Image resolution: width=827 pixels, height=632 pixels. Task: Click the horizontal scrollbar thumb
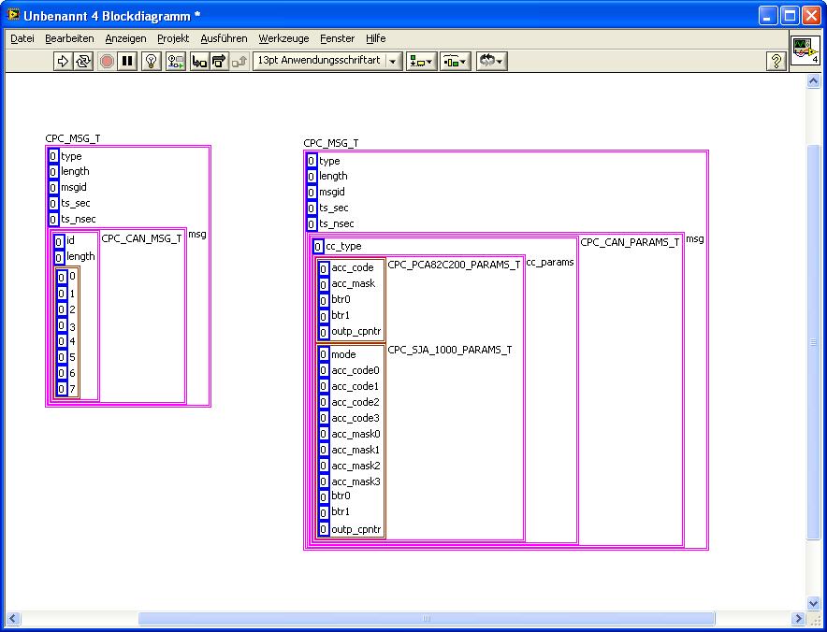tap(426, 618)
